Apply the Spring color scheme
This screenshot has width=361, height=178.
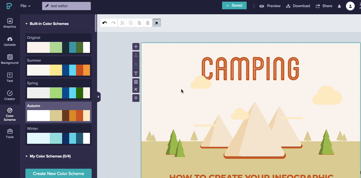pos(59,90)
